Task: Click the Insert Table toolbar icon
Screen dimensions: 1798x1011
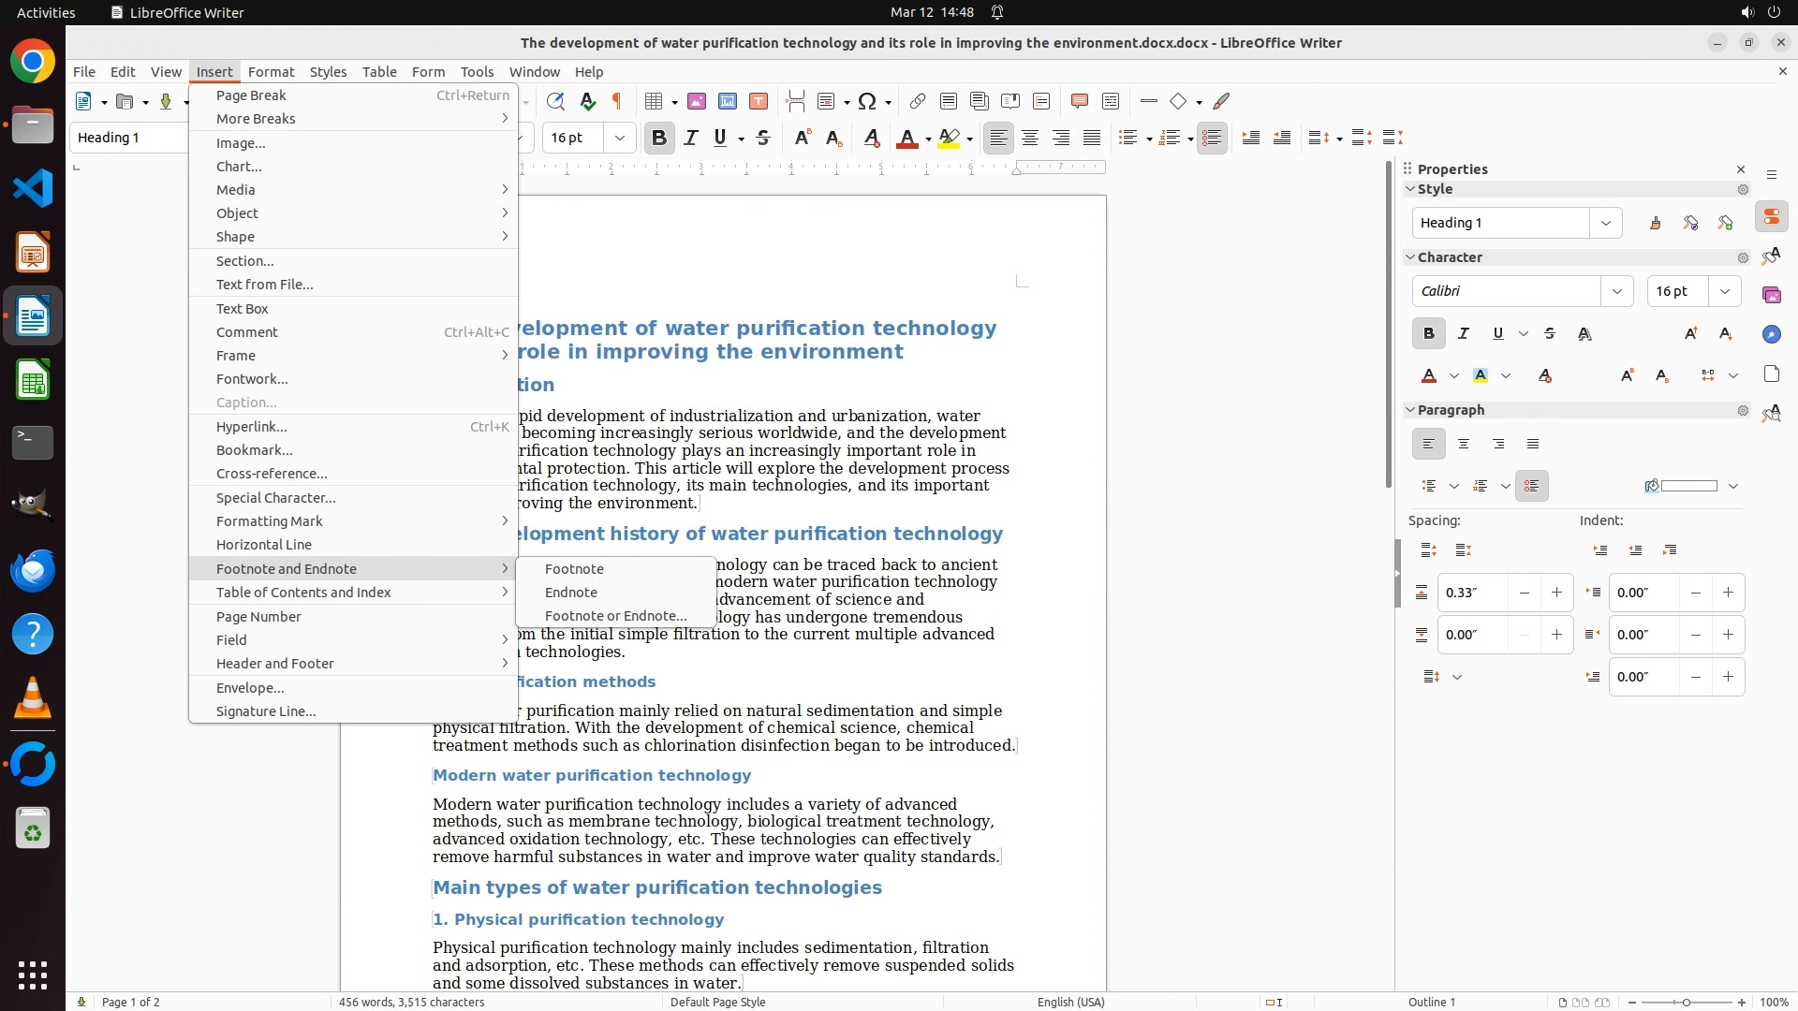Action: (654, 101)
